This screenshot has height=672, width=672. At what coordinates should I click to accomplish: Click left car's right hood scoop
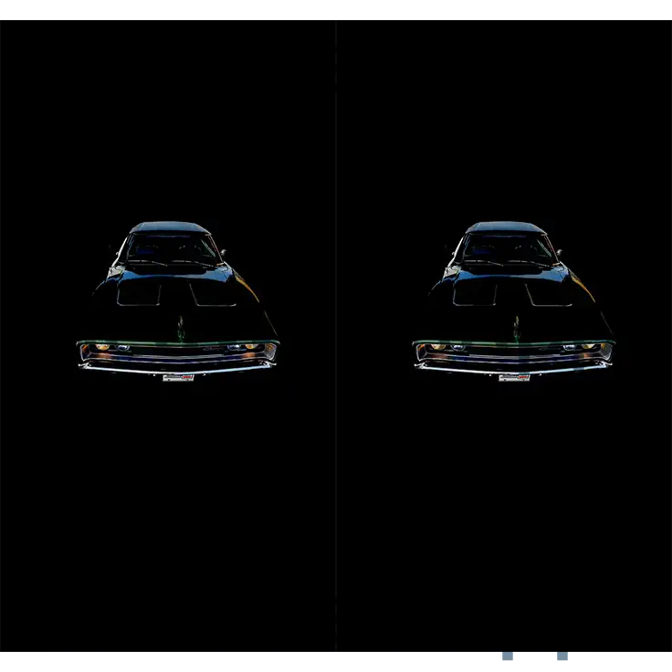(x=214, y=294)
